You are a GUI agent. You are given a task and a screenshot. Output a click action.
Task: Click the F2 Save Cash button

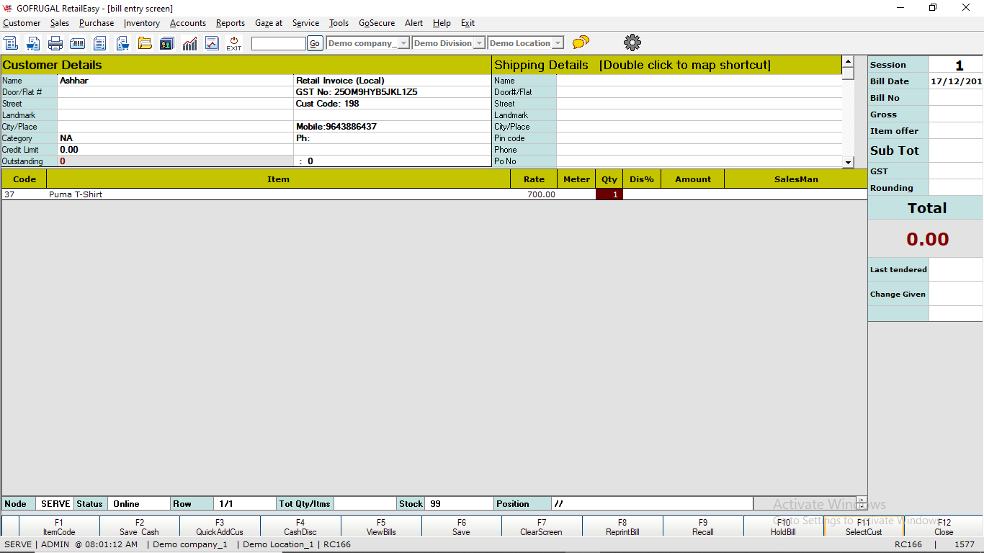[140, 527]
